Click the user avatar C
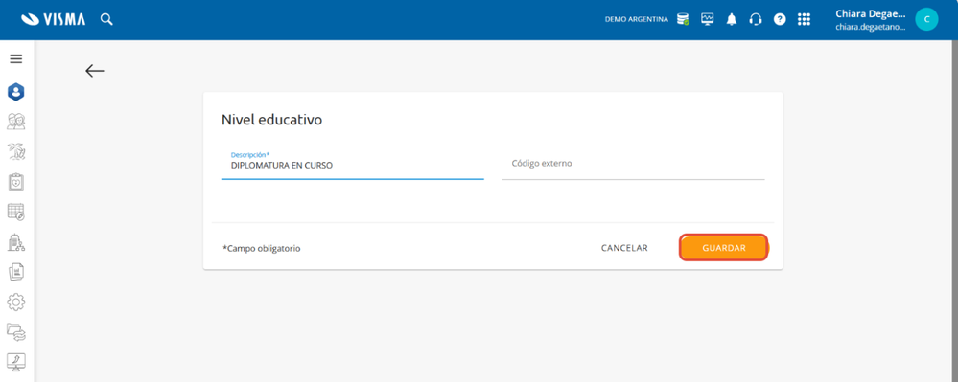 pyautogui.click(x=926, y=19)
